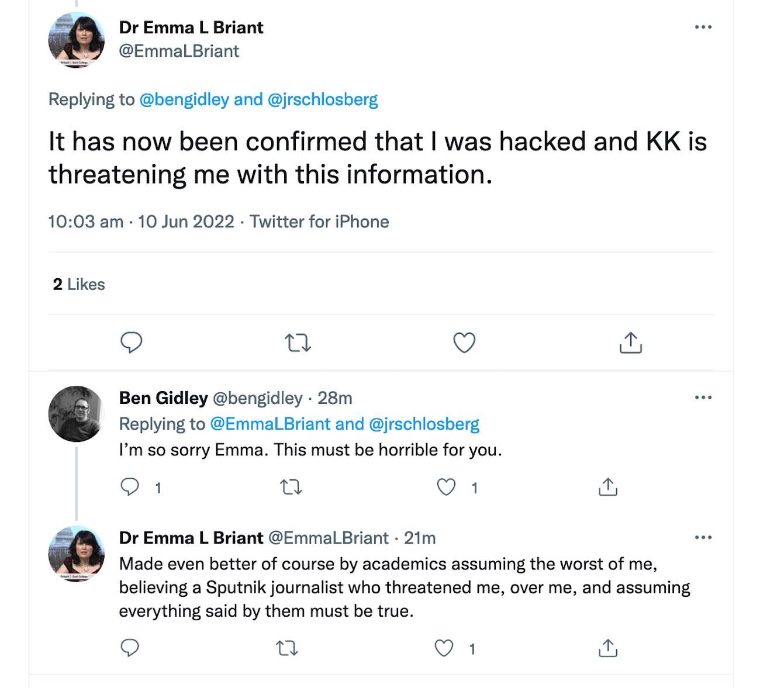Share the Sputnik journalist tweet
760x688 pixels.
[608, 648]
